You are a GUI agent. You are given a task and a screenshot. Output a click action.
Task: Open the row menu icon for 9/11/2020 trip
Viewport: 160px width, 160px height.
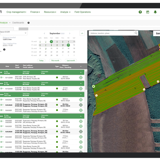coord(2,77)
